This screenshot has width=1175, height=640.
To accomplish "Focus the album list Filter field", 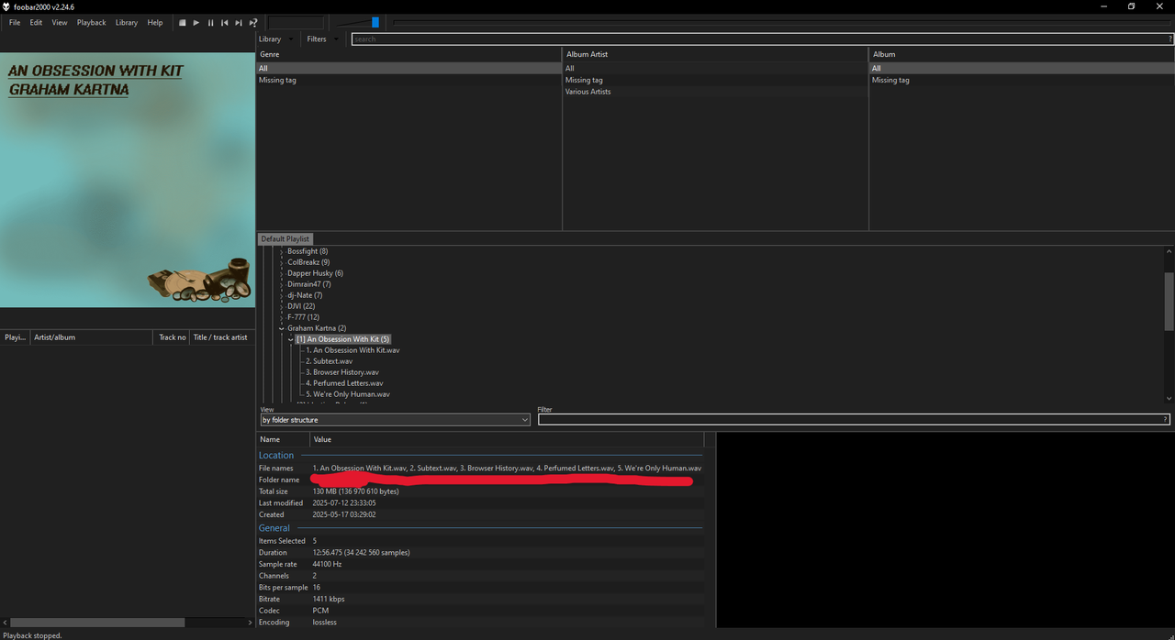I will pyautogui.click(x=854, y=420).
